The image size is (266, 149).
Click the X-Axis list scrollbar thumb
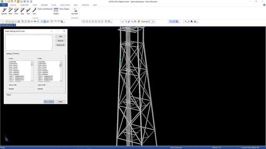click(x=32, y=65)
